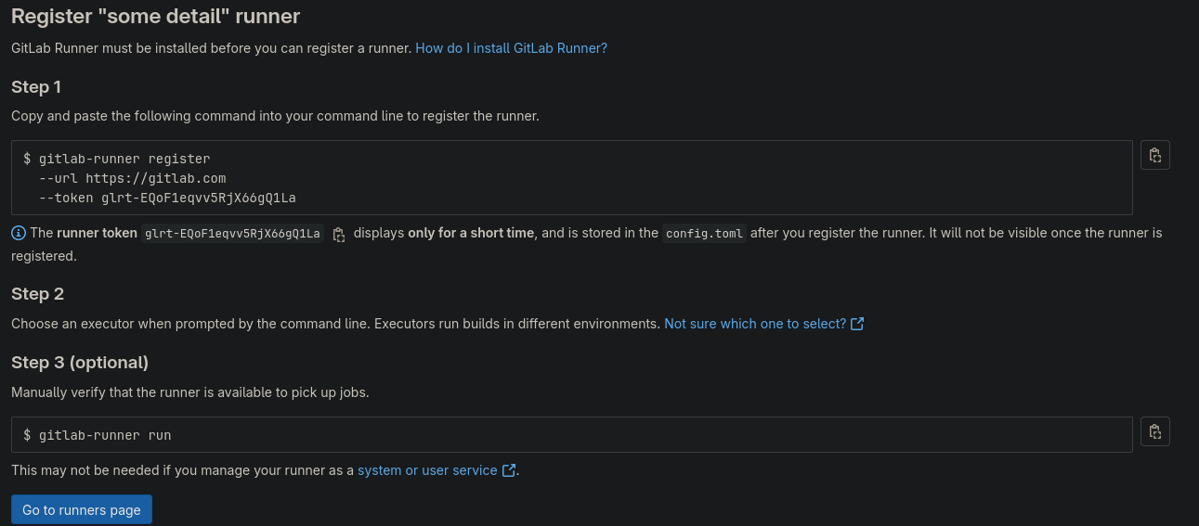
Task: Open Not sure which one to select link
Action: [754, 324]
